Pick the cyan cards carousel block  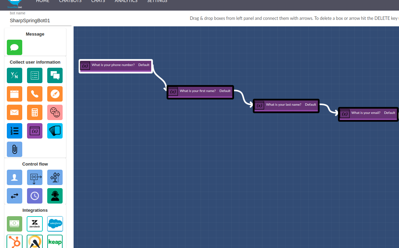click(x=55, y=131)
